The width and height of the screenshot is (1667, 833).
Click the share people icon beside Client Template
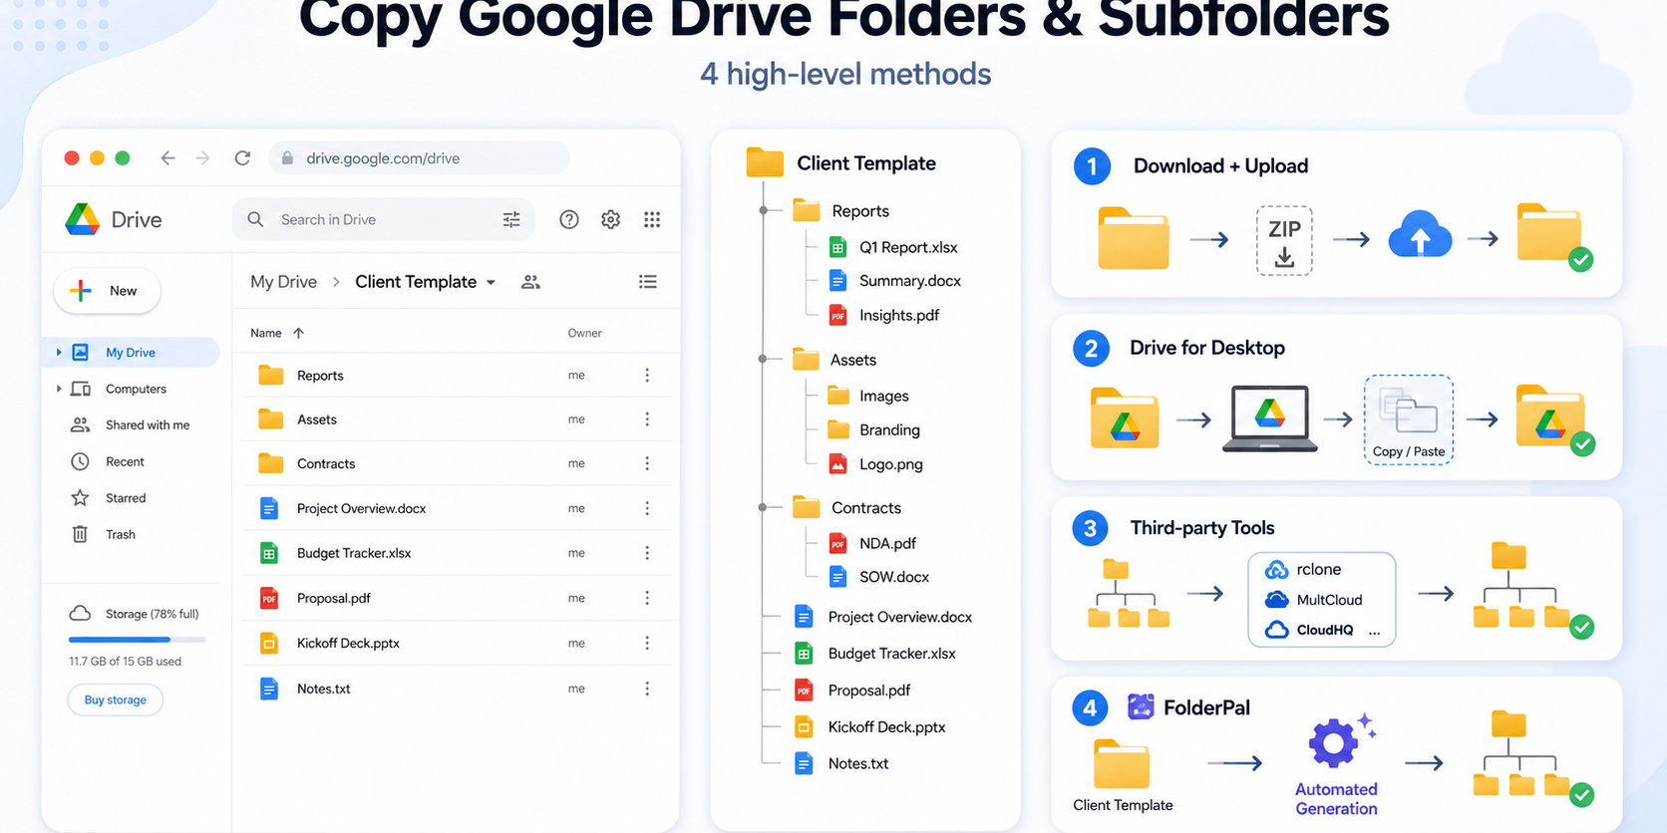click(x=530, y=282)
